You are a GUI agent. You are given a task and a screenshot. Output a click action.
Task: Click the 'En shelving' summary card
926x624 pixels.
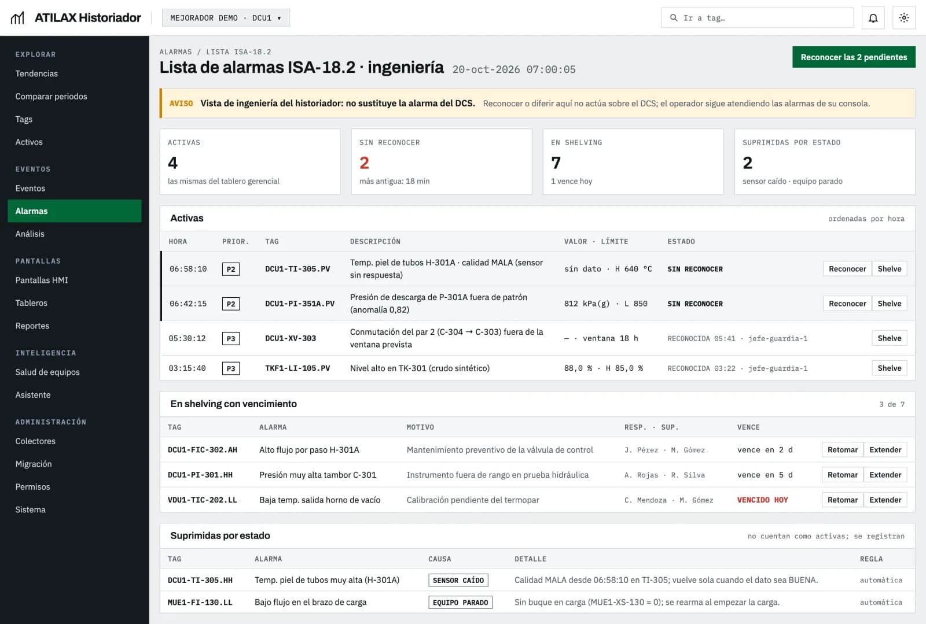click(x=633, y=162)
